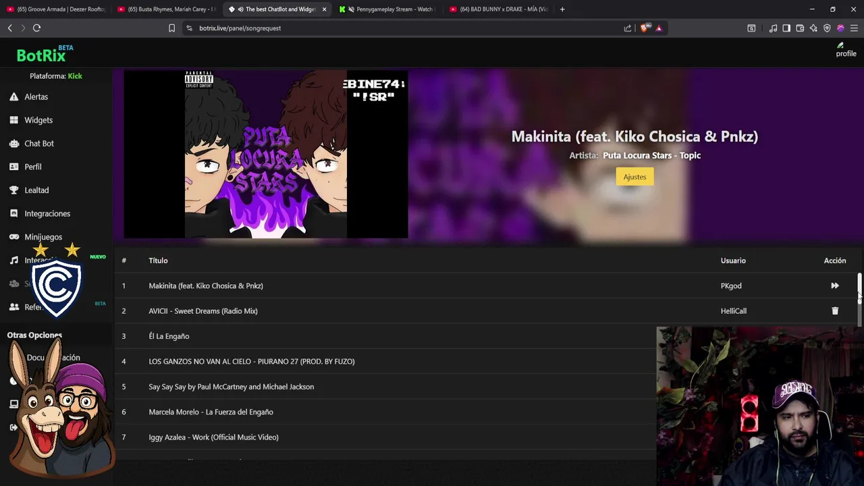Open the Brave Wallet icon

(x=800, y=28)
